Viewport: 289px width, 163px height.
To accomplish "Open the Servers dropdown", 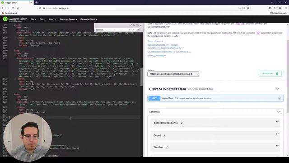I will click(x=173, y=74).
